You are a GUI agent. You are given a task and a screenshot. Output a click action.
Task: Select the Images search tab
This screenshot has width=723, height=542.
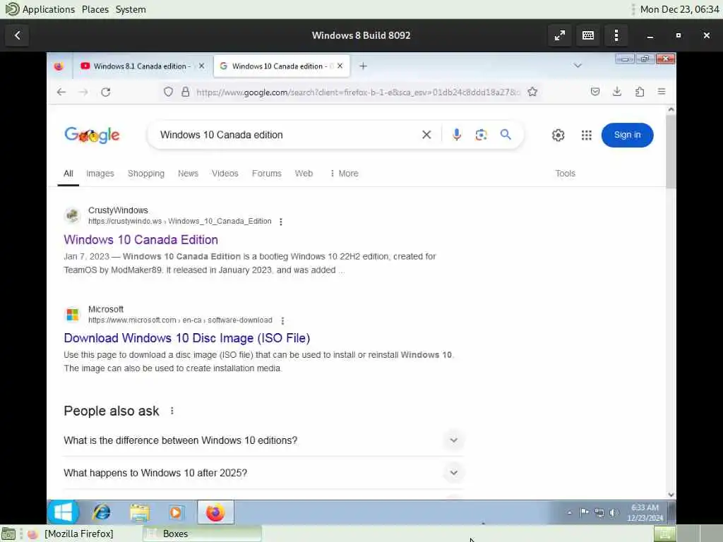point(100,174)
